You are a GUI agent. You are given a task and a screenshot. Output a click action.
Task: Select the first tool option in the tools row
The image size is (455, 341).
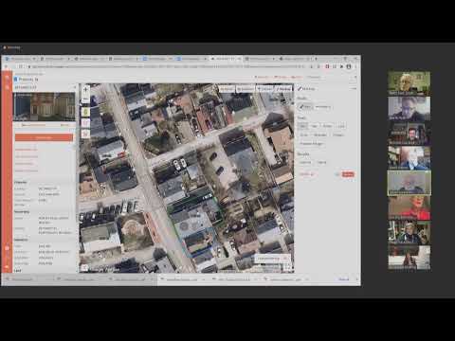(x=302, y=126)
